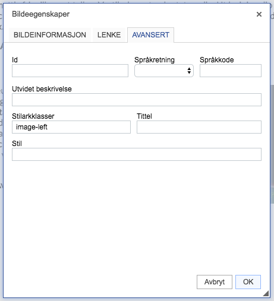Screen dimensions: 274x301
Task: Cancel with the Avbryt button
Action: coord(215,282)
